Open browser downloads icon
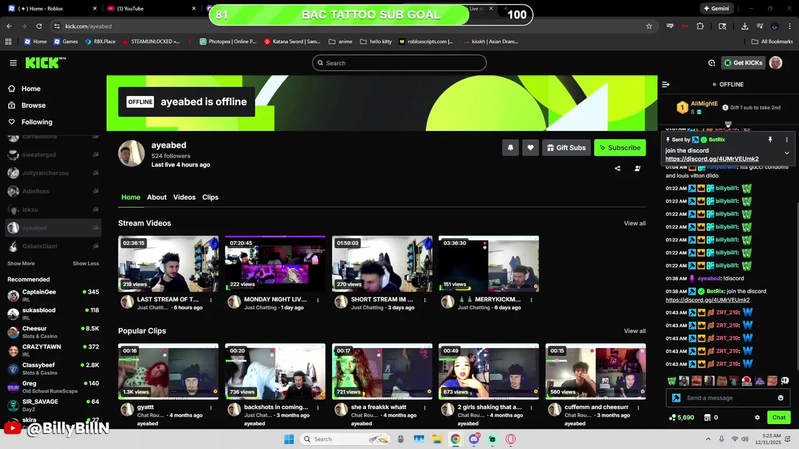The height and width of the screenshot is (449, 799). point(745,26)
